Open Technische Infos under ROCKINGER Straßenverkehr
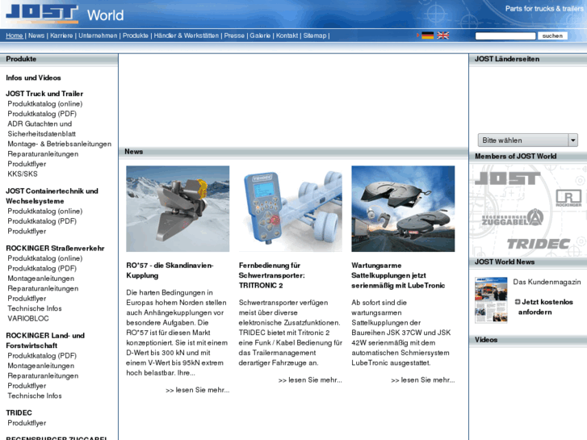This screenshot has width=587, height=440. click(35, 308)
